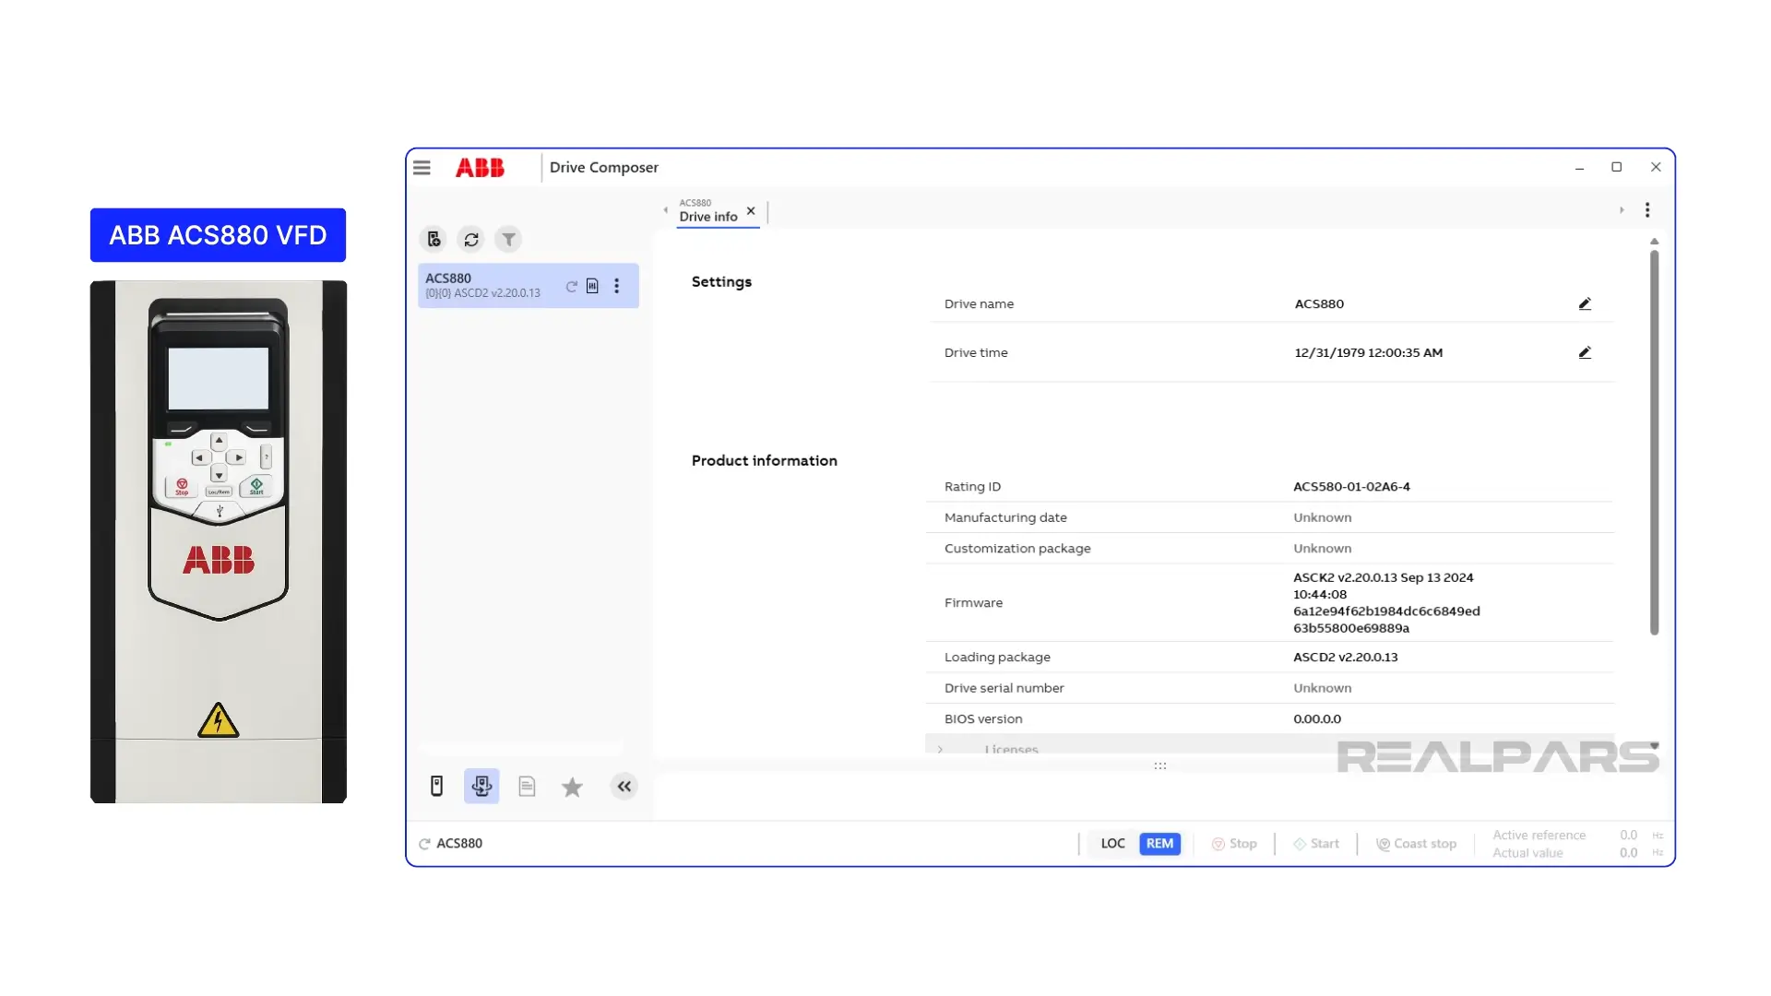
Task: Open the hamburger menu next to ABB logo
Action: click(x=422, y=167)
